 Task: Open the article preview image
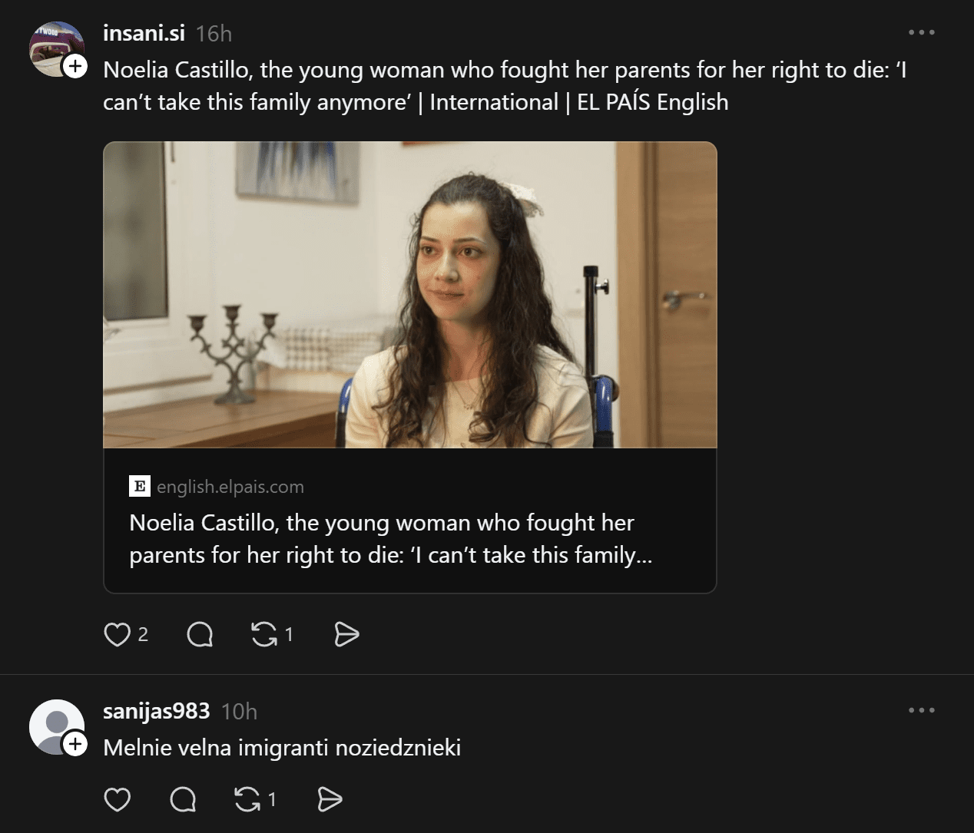(x=409, y=294)
